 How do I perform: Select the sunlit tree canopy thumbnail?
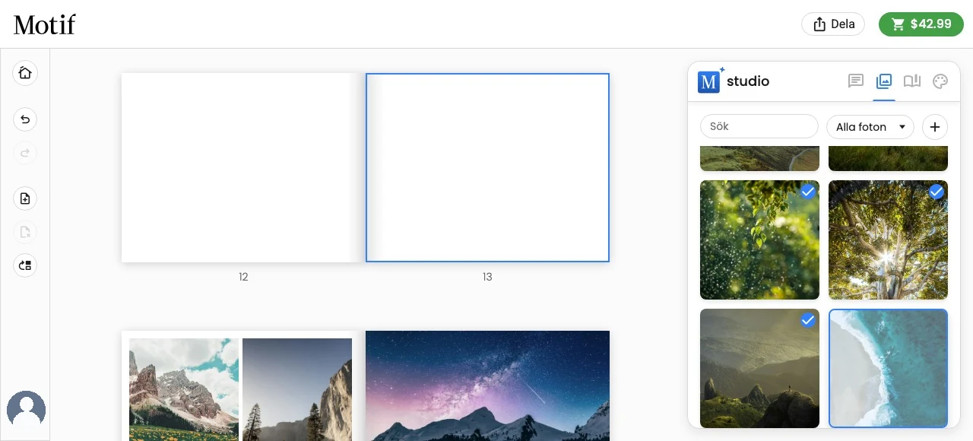click(x=888, y=240)
